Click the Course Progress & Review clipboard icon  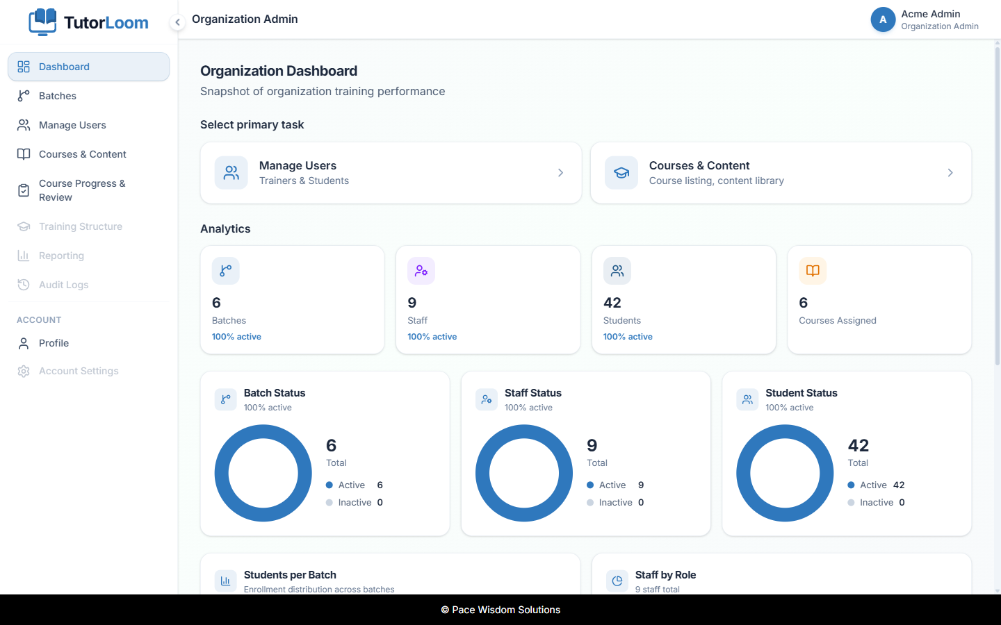coord(24,190)
